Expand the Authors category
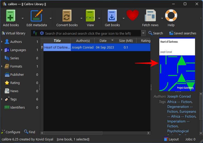The image size is (203, 143). [2, 42]
